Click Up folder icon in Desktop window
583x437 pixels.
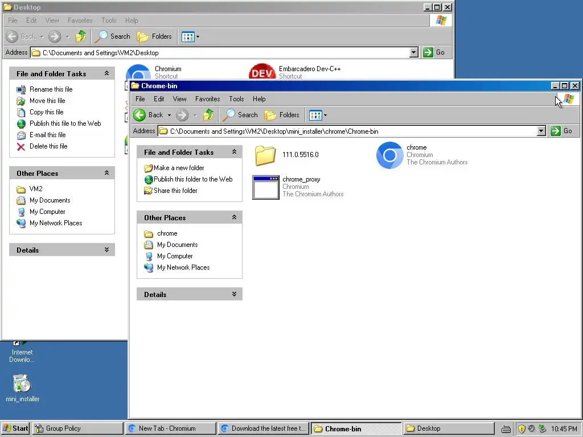[x=81, y=36]
